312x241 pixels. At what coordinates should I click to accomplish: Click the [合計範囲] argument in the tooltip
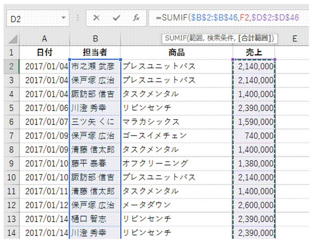tap(256, 38)
